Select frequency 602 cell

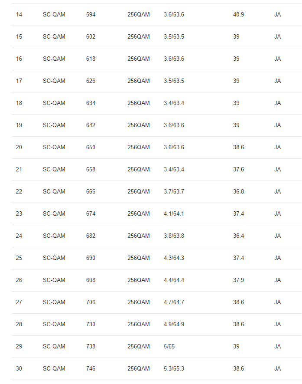(91, 37)
